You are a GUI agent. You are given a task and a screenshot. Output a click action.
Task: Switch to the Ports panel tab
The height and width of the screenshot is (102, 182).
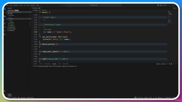tap(59, 64)
